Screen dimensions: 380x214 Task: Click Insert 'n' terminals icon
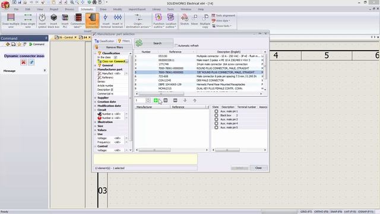118,21
